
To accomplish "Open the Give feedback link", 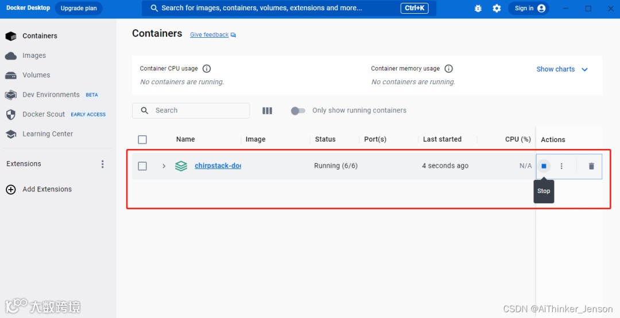I will pos(213,35).
